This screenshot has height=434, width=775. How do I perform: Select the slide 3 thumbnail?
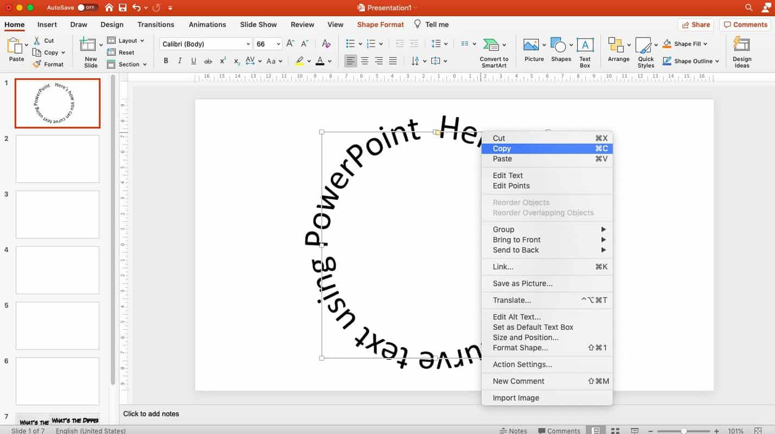tap(57, 214)
